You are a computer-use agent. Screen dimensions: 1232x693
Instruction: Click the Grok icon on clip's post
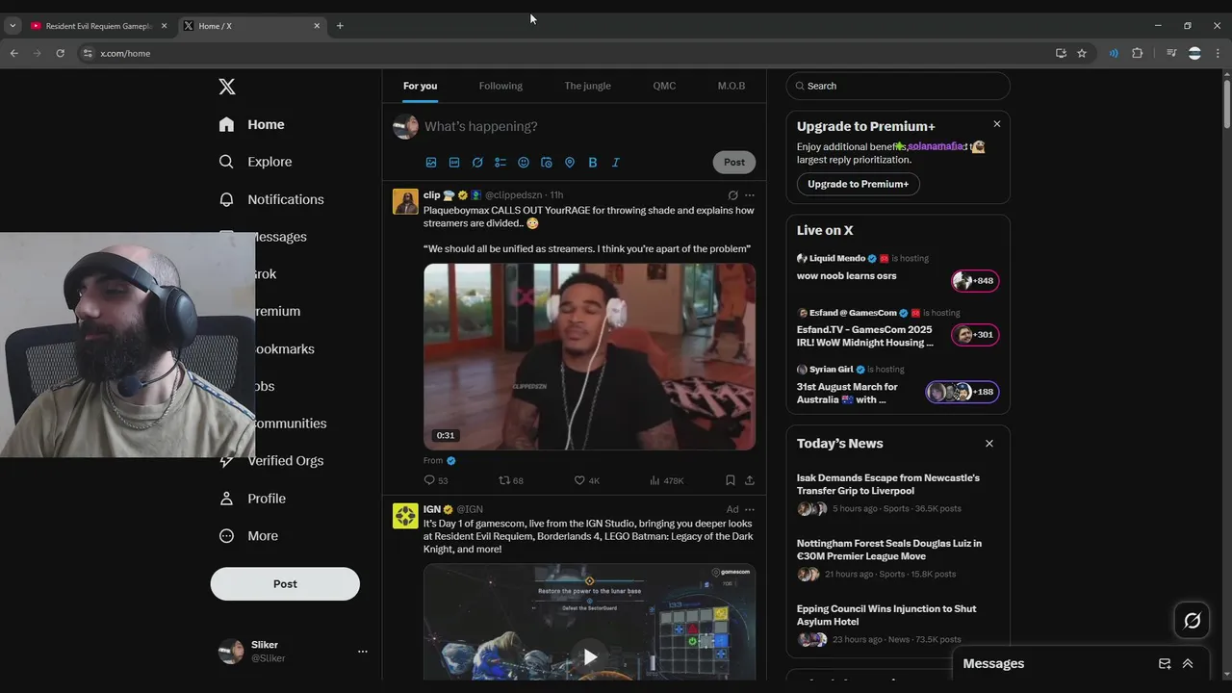coord(732,195)
